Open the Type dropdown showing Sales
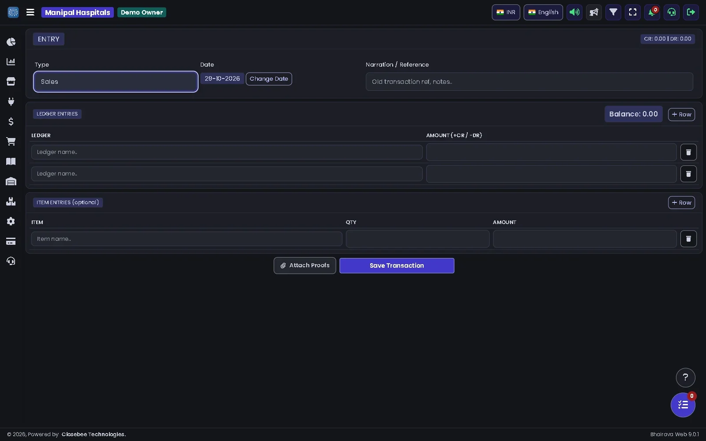This screenshot has width=706, height=441. tap(116, 82)
